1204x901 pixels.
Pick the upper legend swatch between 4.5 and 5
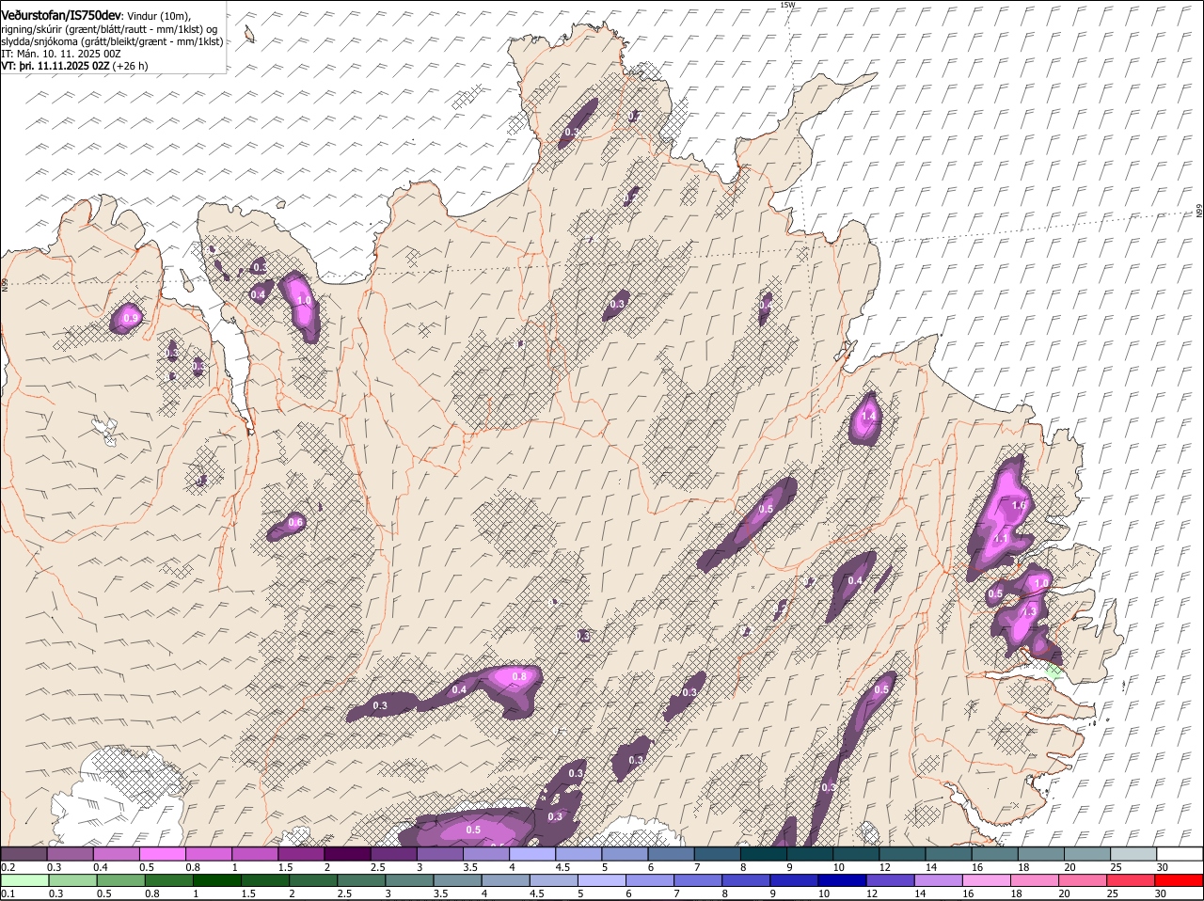[x=578, y=853]
